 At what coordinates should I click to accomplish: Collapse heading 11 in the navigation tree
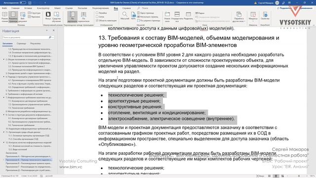coord(3,132)
